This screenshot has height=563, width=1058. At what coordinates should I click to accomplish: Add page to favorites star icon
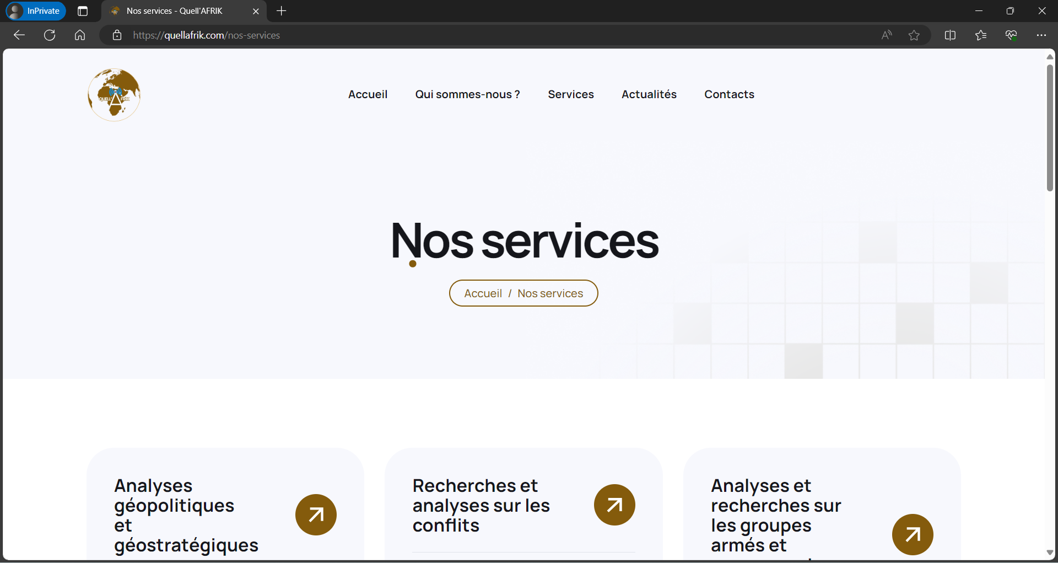tap(914, 35)
